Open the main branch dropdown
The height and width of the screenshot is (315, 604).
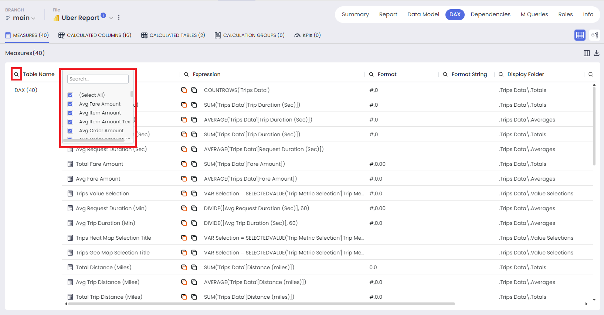(x=21, y=18)
